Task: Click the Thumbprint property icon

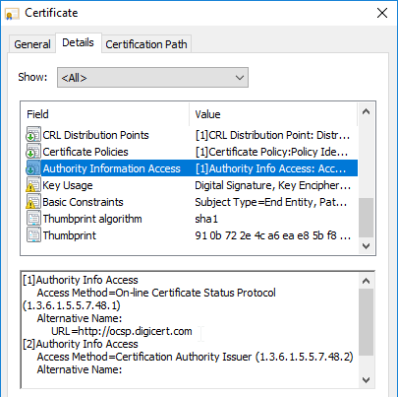Action: tap(33, 235)
